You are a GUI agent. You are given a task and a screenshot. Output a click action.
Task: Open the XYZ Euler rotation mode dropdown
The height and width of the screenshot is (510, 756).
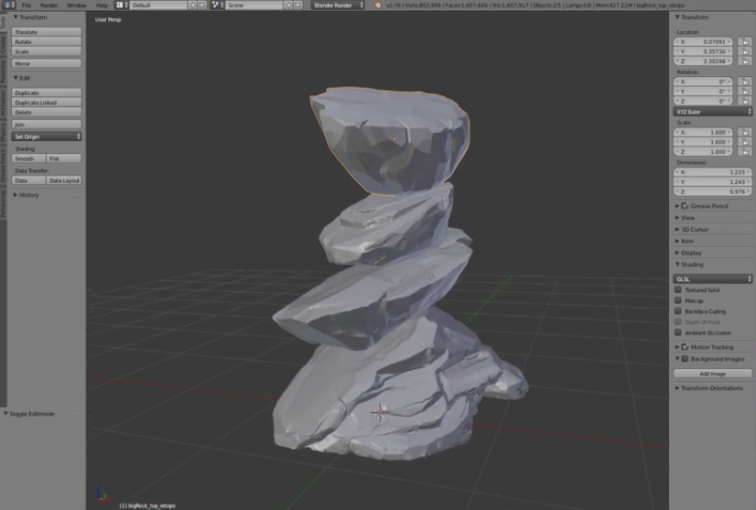pyautogui.click(x=713, y=112)
